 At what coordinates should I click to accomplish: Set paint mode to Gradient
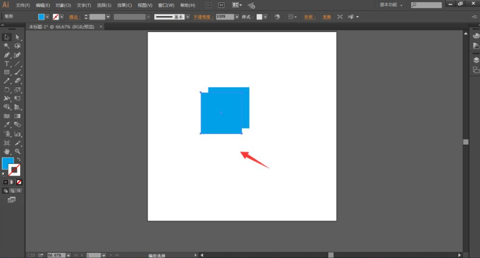pyautogui.click(x=12, y=182)
